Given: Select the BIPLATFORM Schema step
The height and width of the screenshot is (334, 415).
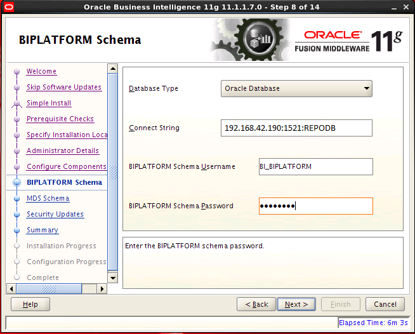Looking at the screenshot, I should click(64, 182).
